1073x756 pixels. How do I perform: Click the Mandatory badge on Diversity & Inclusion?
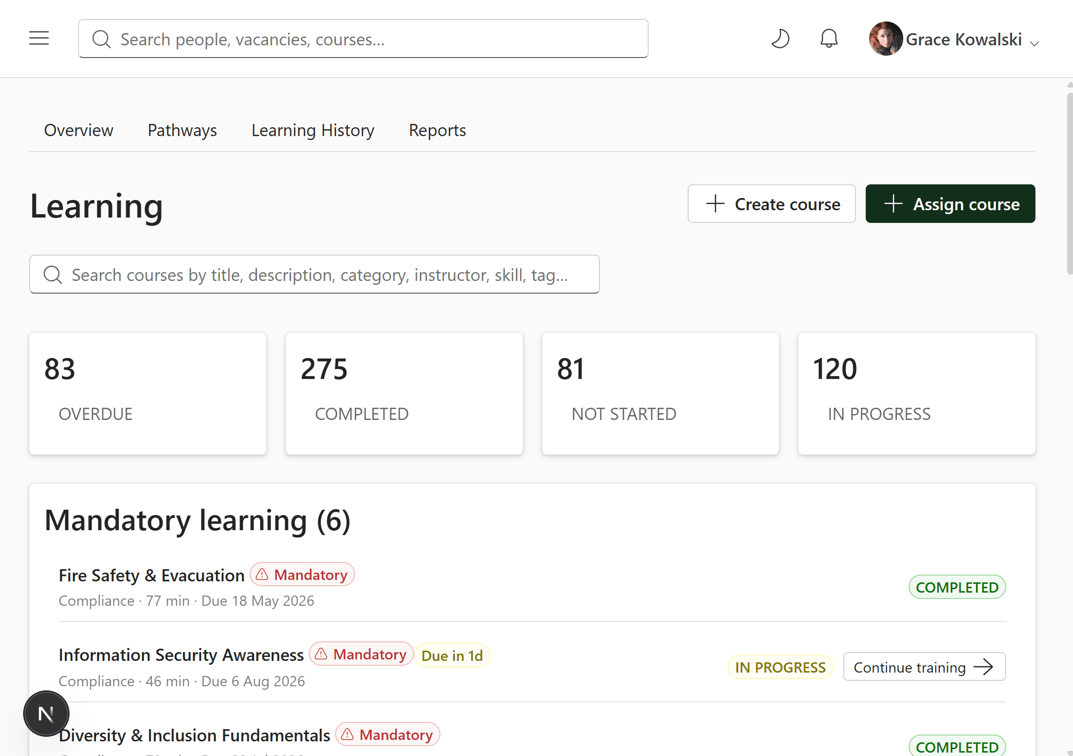(388, 735)
